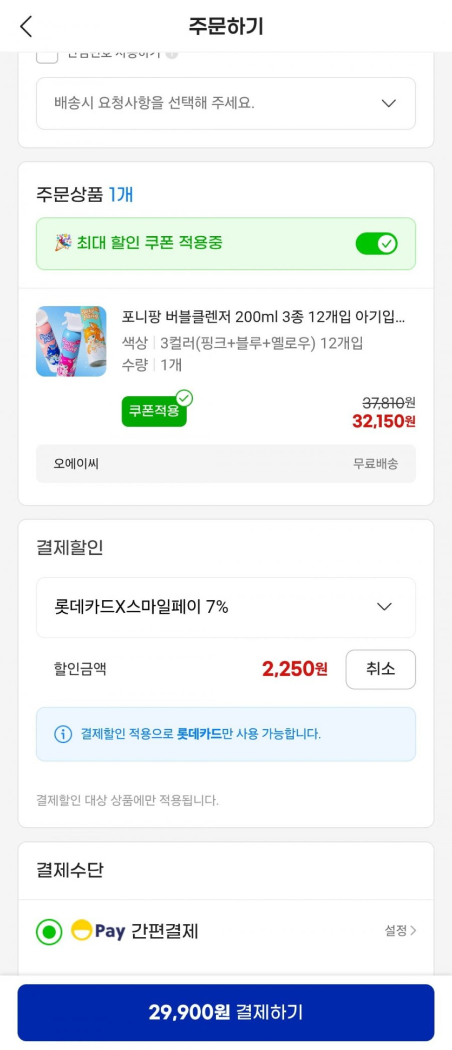Tap the gray info icon at top
The image size is (452, 1050).
click(x=172, y=54)
